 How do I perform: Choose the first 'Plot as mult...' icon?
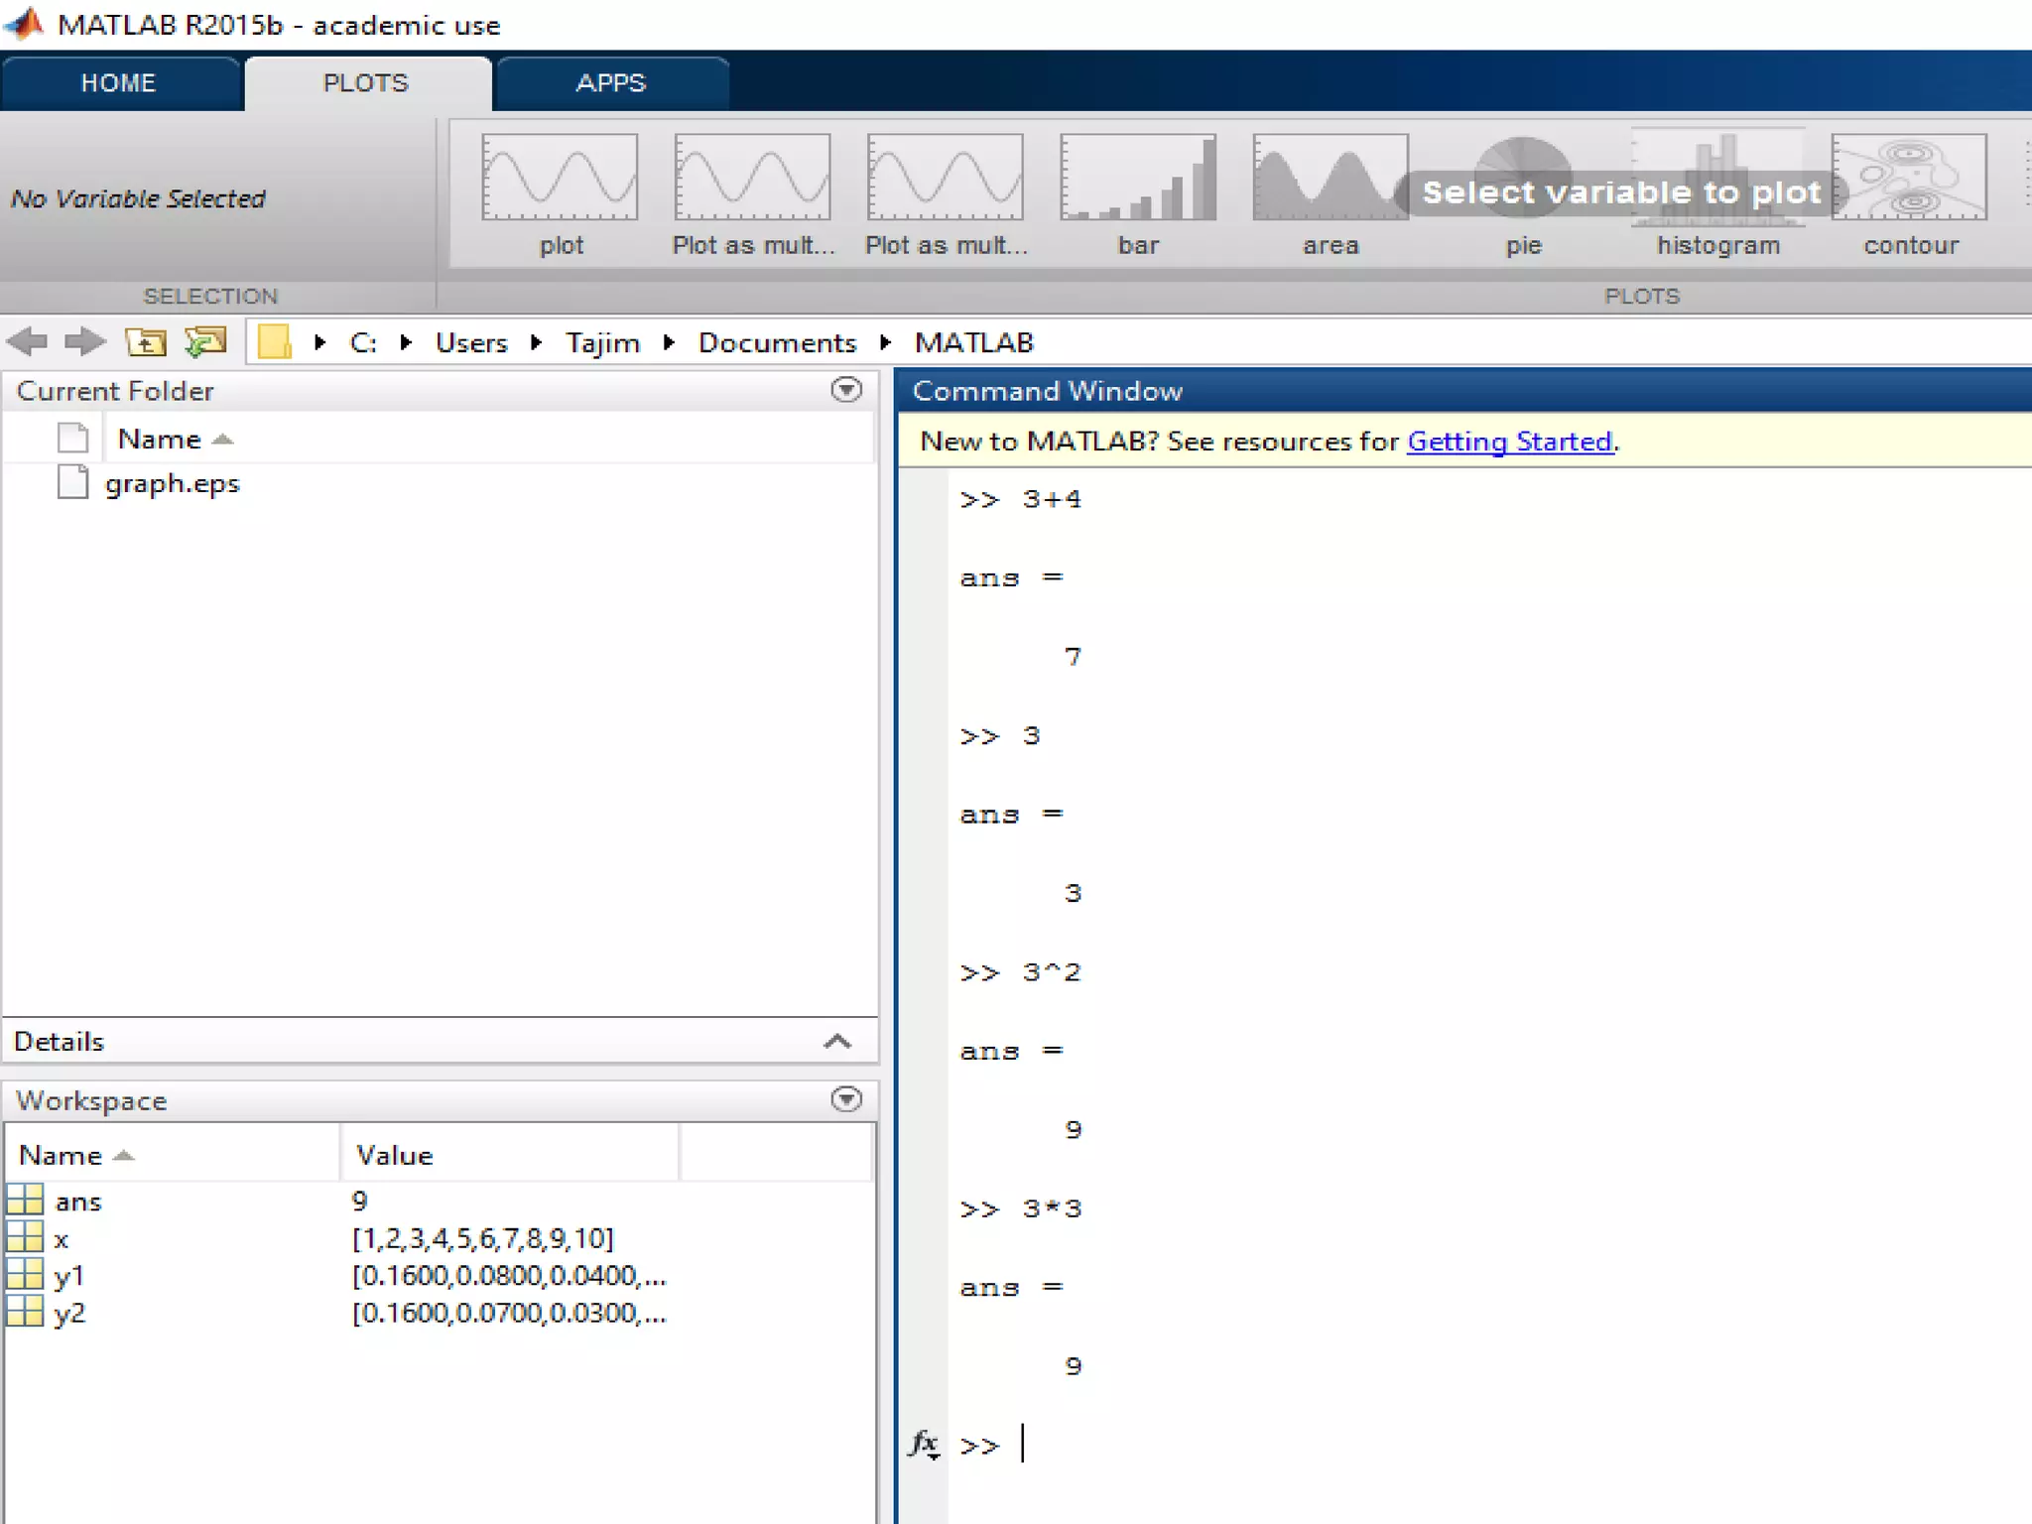tap(752, 178)
